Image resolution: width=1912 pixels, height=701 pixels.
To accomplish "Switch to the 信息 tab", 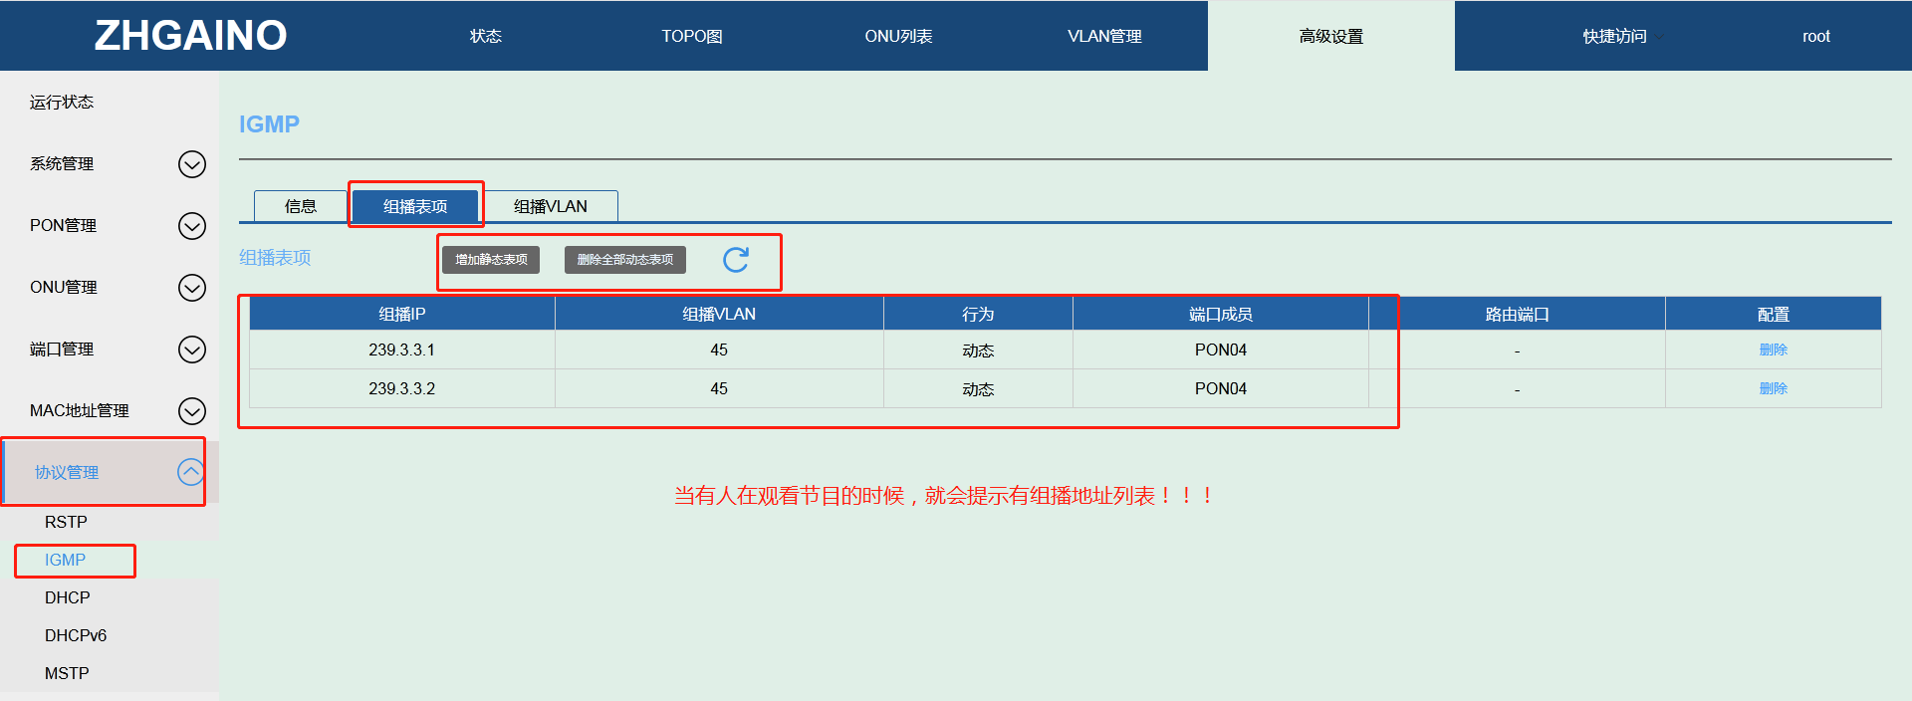I will click(x=300, y=206).
